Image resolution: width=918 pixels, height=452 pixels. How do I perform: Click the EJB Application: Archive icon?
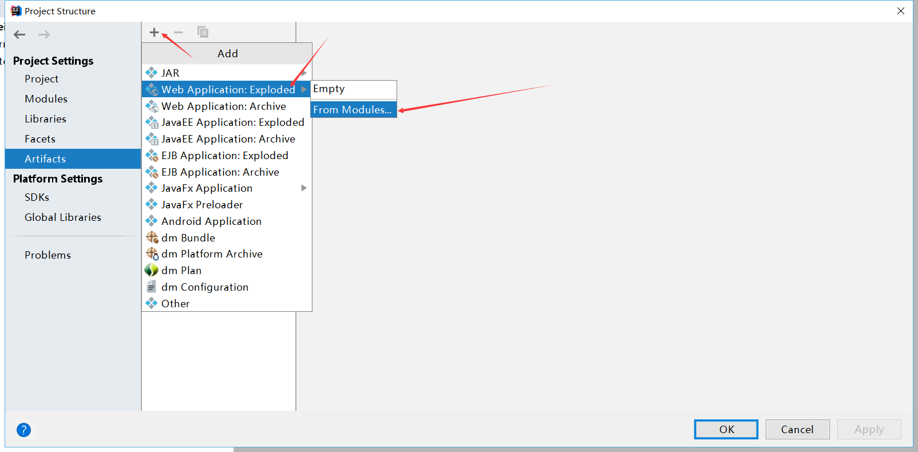point(151,172)
